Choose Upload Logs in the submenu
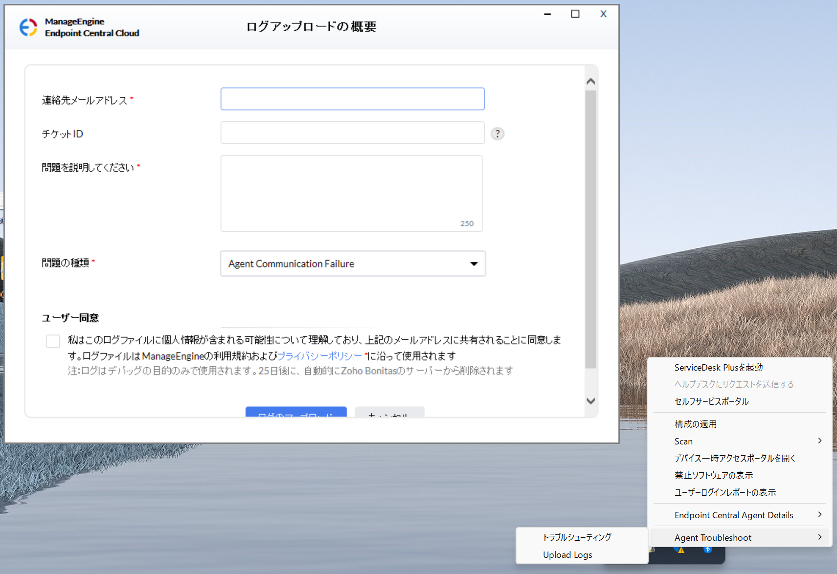This screenshot has width=837, height=574. [582, 555]
